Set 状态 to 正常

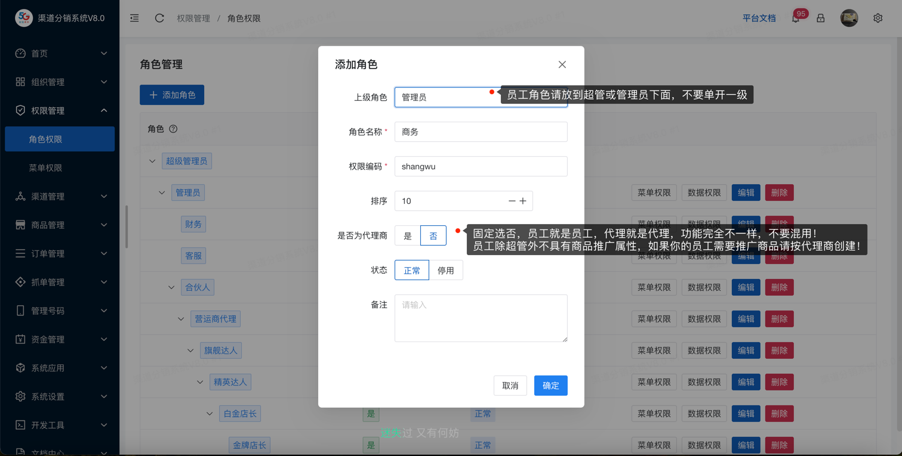(412, 271)
